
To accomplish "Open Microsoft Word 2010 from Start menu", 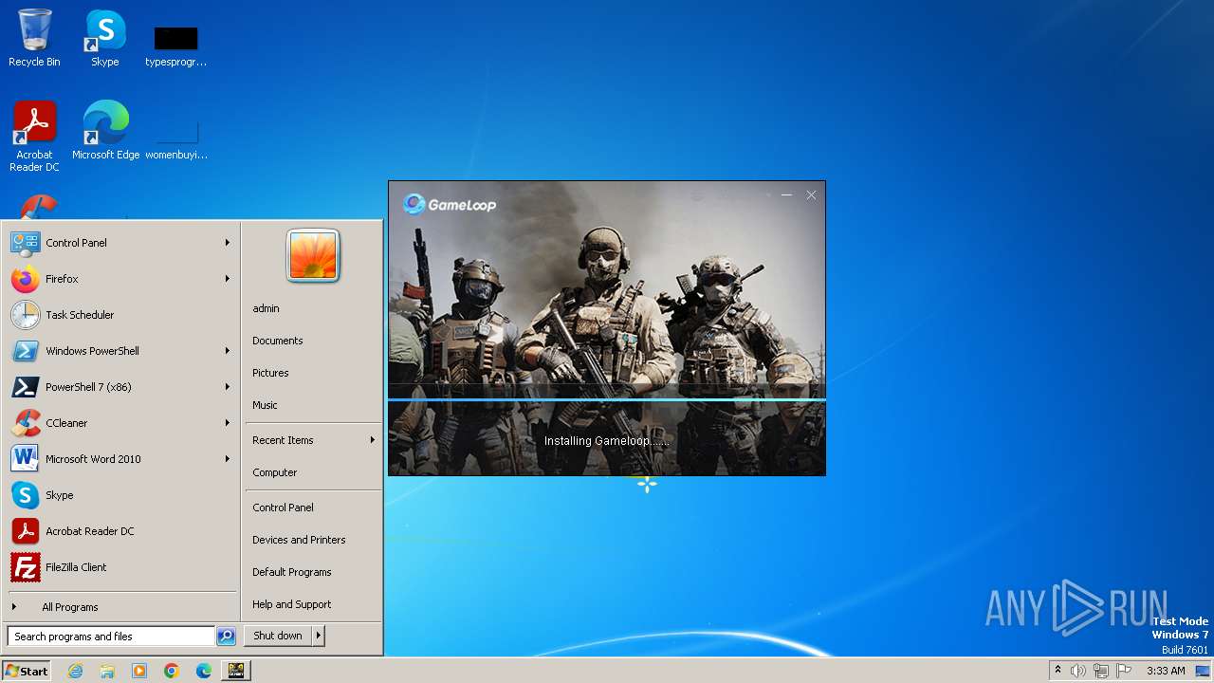I will point(120,459).
